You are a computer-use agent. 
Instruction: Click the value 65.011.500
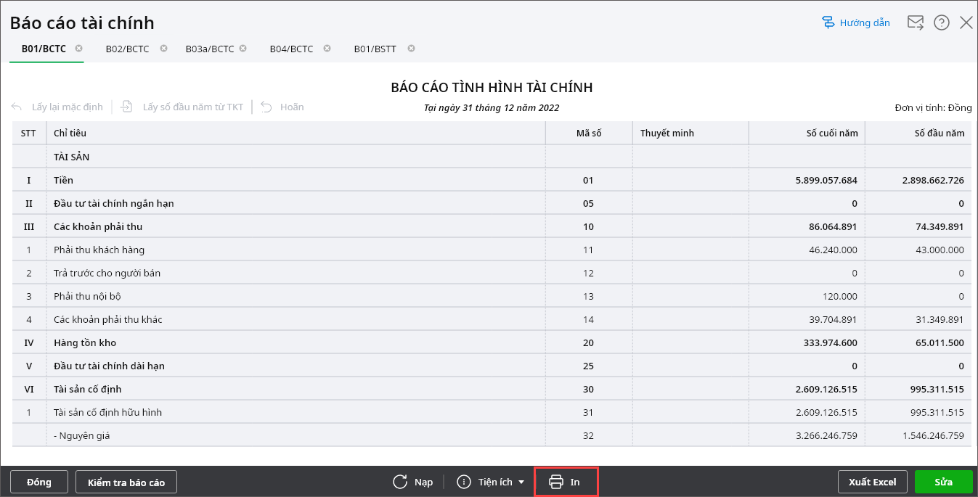tap(939, 342)
